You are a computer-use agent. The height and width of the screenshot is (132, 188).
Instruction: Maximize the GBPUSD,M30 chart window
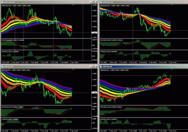[94, 2]
